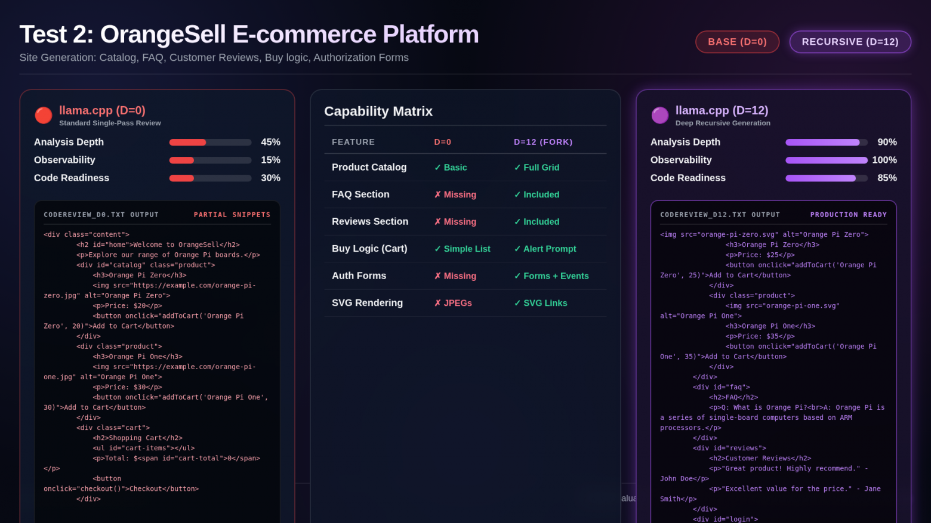Click the "Alert Prompt" value for Buy Logic
The height and width of the screenshot is (523, 931).
[x=545, y=249]
